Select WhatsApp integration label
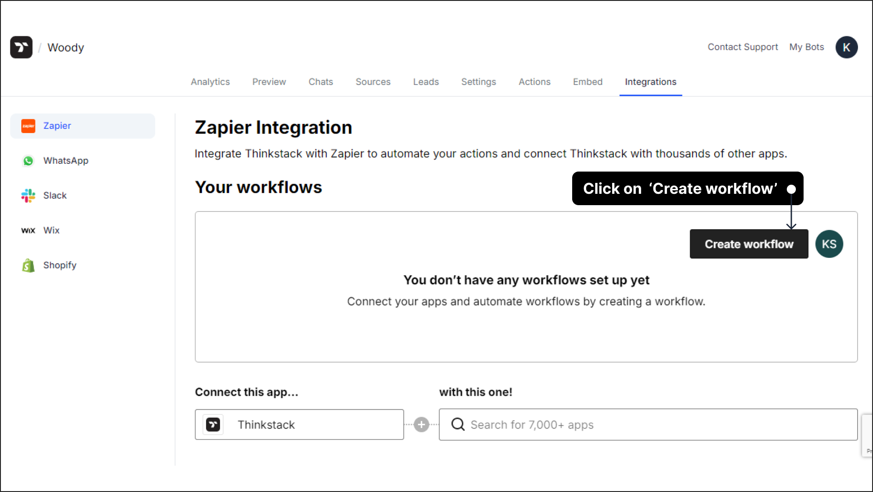This screenshot has width=873, height=492. (66, 161)
